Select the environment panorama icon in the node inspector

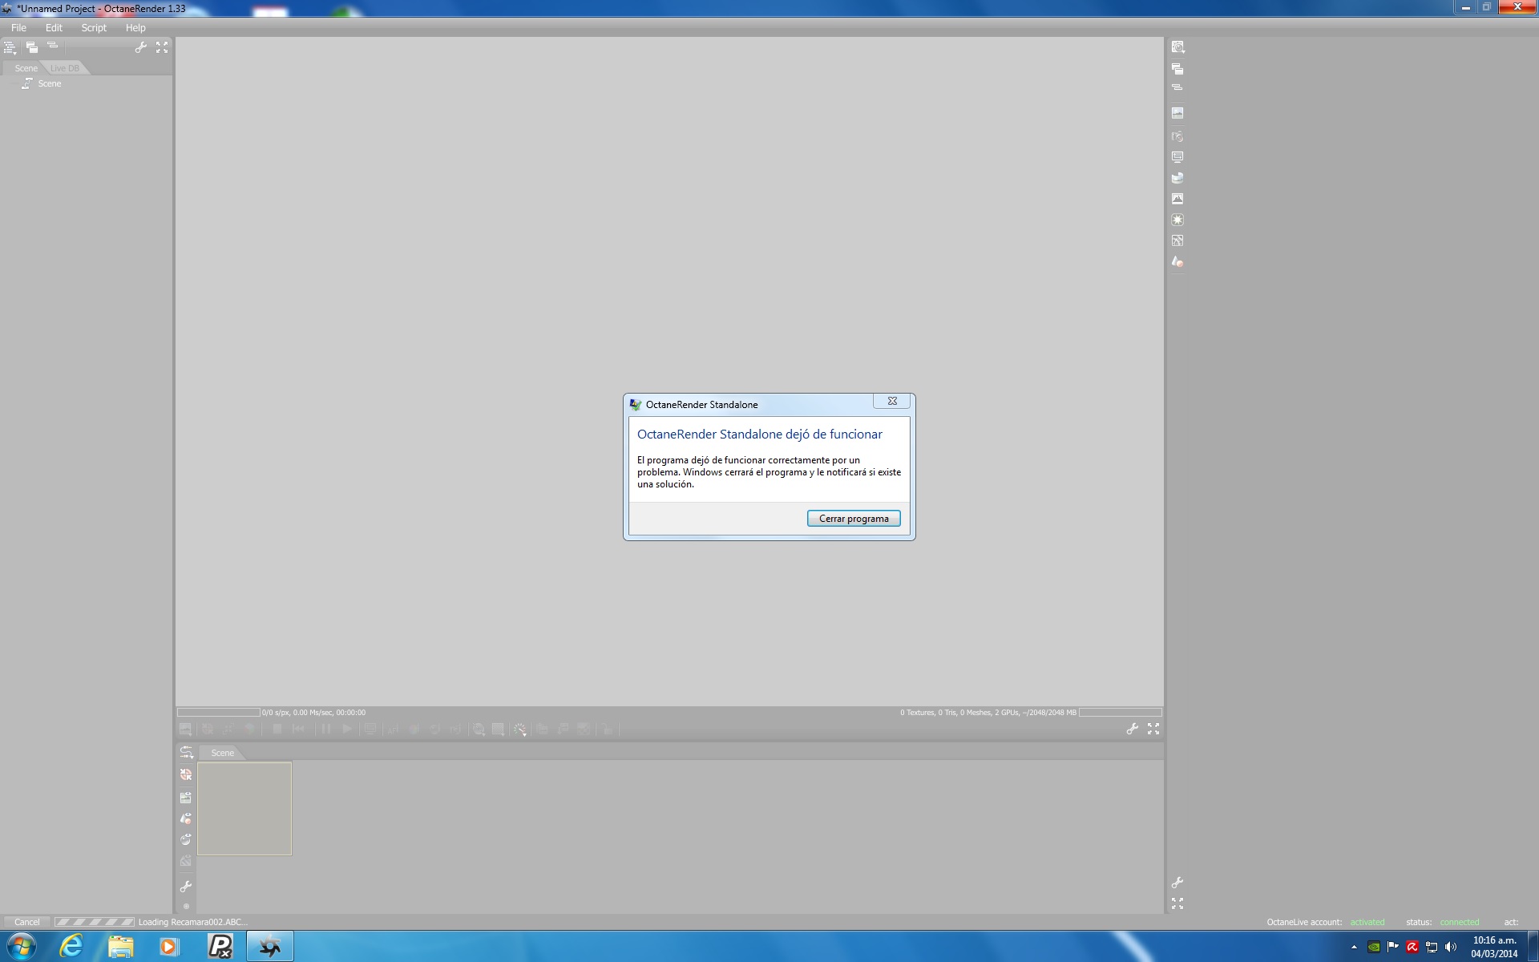click(1177, 178)
